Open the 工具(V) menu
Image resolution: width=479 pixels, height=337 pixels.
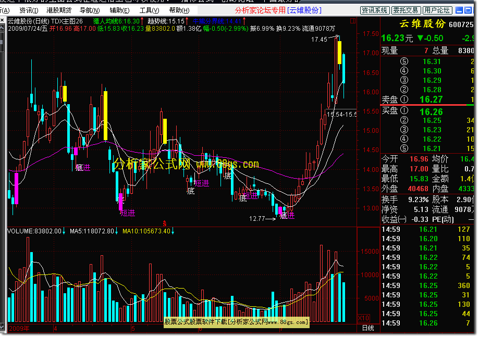[150, 10]
